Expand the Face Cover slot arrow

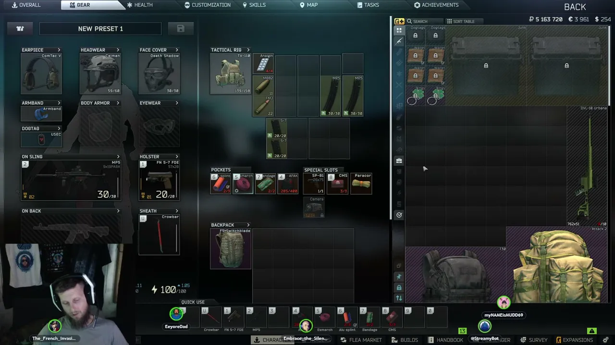(177, 50)
